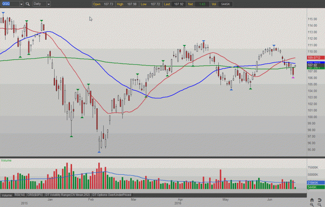Viewport: 325px width, 207px height.
Task: Click the Low 107.72 quote field
Action: click(x=150, y=4)
